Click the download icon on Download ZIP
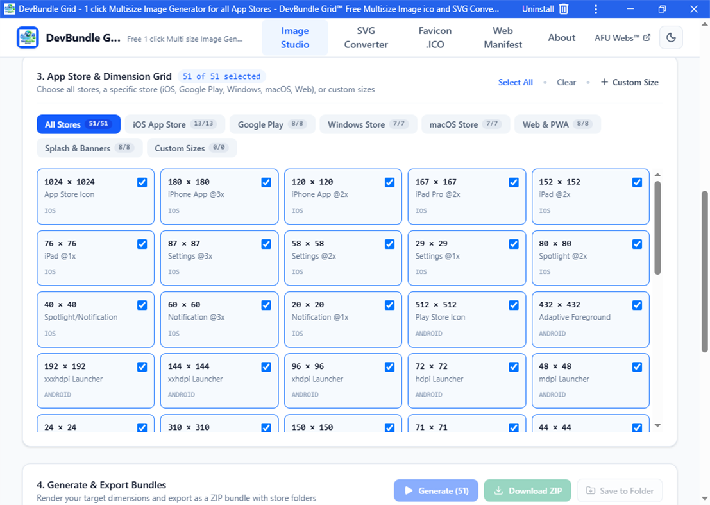Viewport: 710px width, 505px height. pyautogui.click(x=498, y=490)
